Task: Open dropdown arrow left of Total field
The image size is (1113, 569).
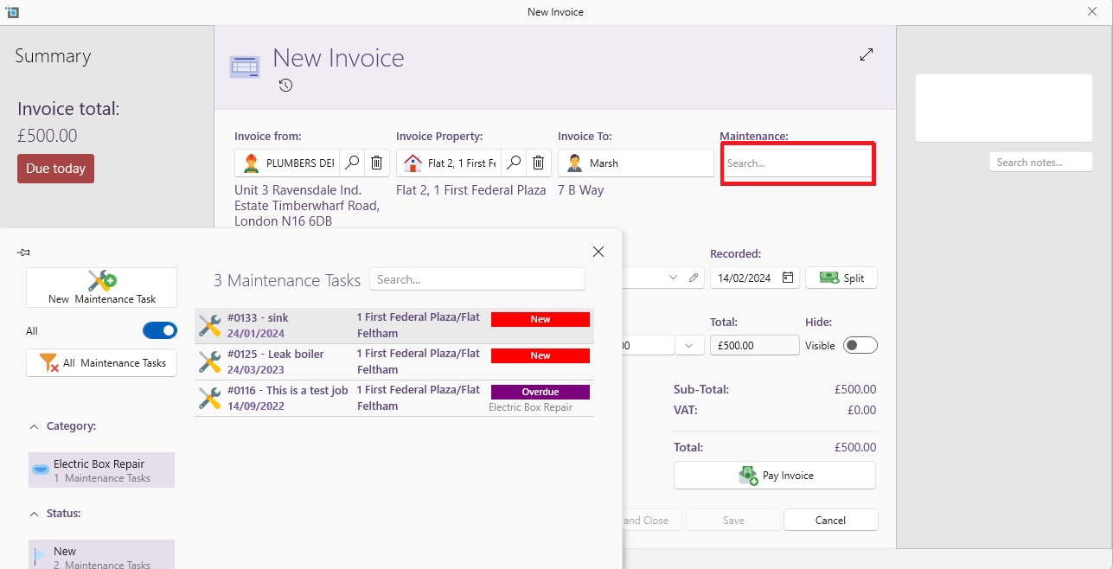Action: coord(688,345)
